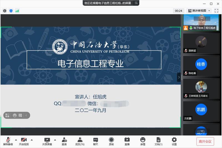Open screen-sharing banner menu icon
This screenshot has width=222, height=148.
coord(136,3)
